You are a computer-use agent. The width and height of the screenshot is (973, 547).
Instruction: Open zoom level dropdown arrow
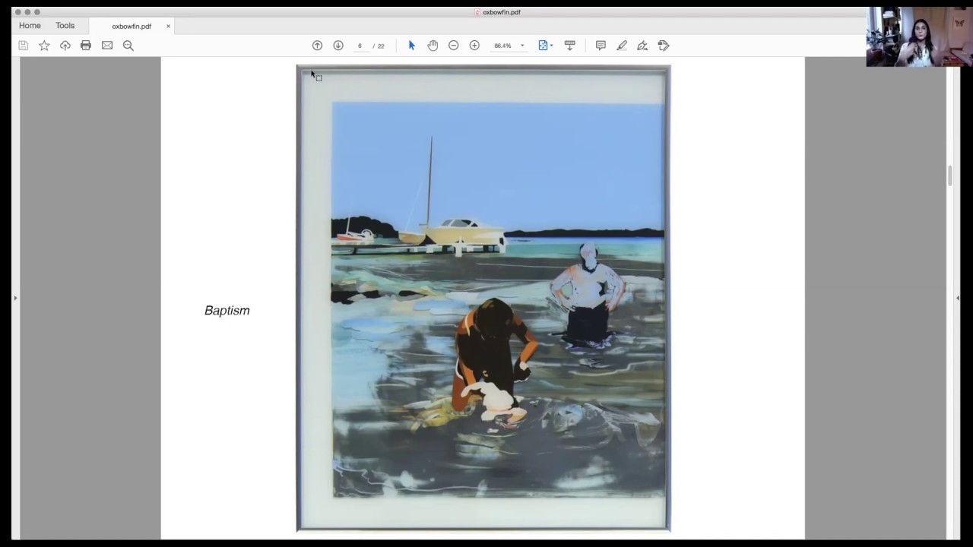[522, 46]
